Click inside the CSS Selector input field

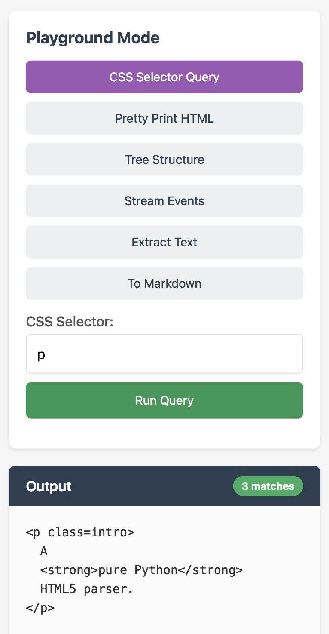coord(164,354)
